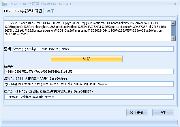Click the 结果A' description label

pyautogui.click(x=36, y=78)
